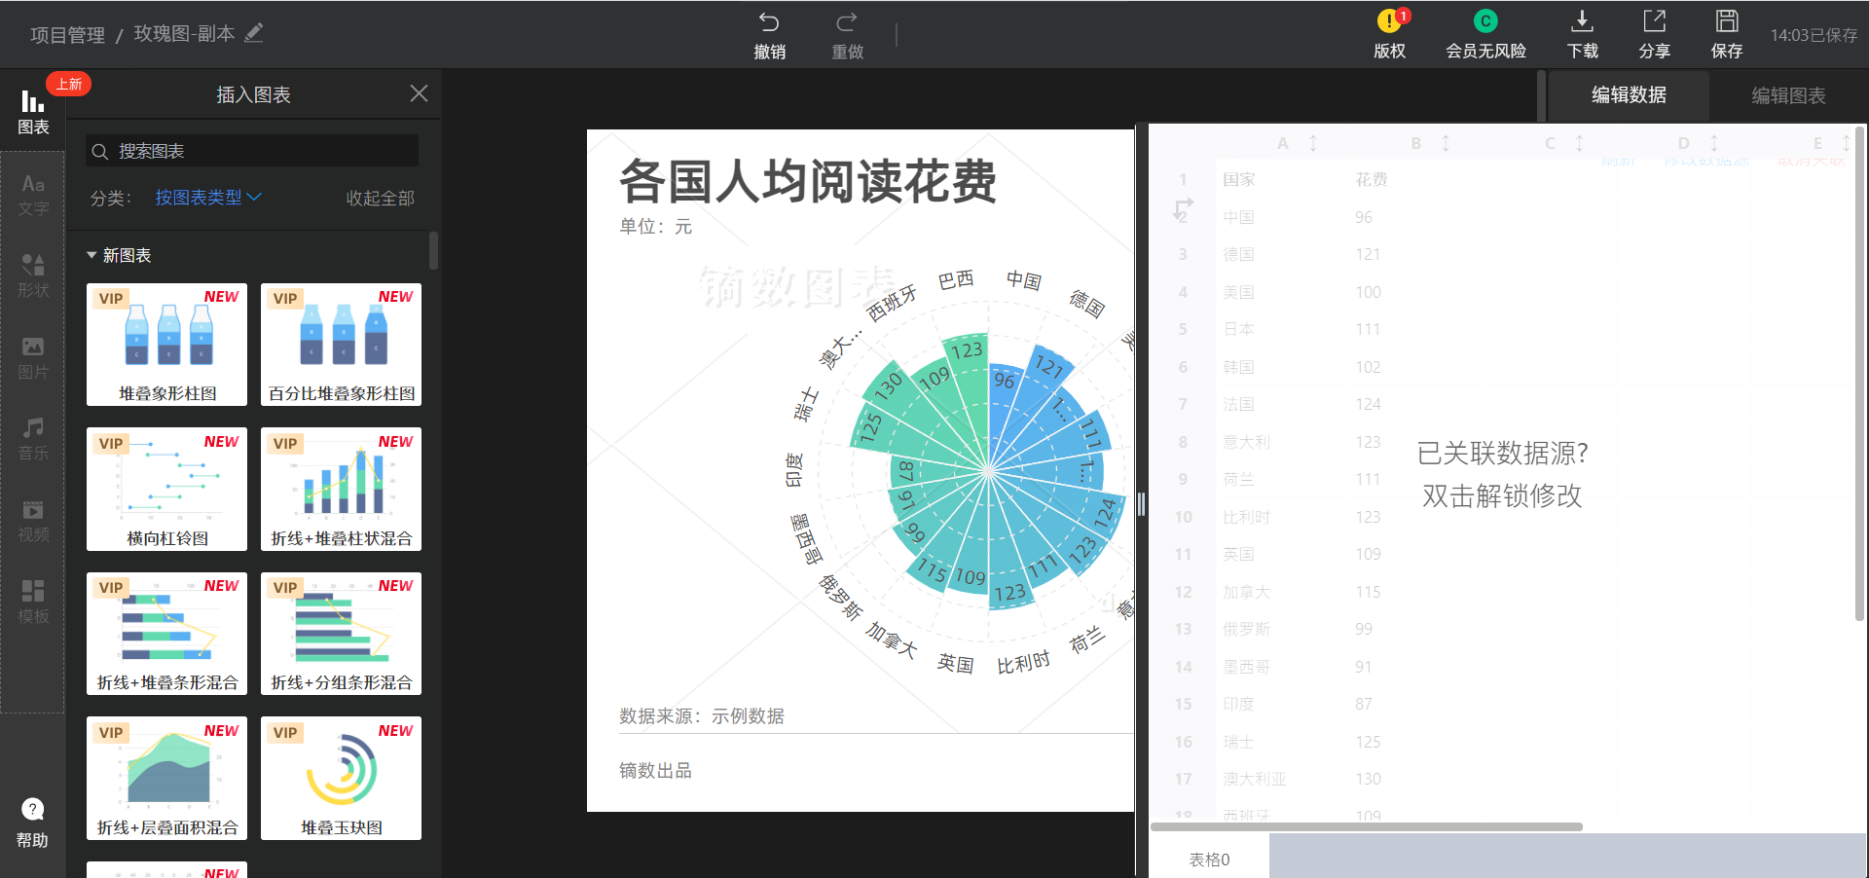The height and width of the screenshot is (878, 1869).
Task: Click the panel splitter handle beside canvas
Action: pyautogui.click(x=1141, y=504)
